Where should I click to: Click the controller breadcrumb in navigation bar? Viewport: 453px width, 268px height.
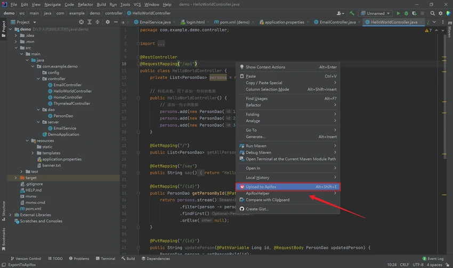tap(114, 13)
